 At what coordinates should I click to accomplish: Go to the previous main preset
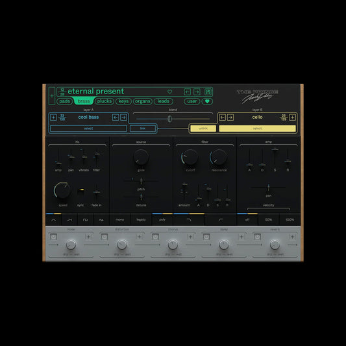click(x=187, y=92)
